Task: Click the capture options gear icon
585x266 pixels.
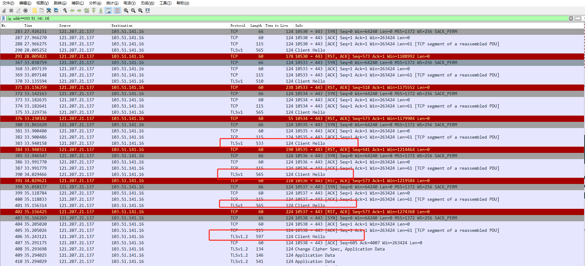Action: coord(26,11)
